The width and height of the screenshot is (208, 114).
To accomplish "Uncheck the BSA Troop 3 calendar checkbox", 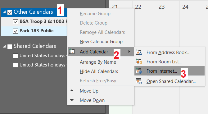I will coord(16,22).
